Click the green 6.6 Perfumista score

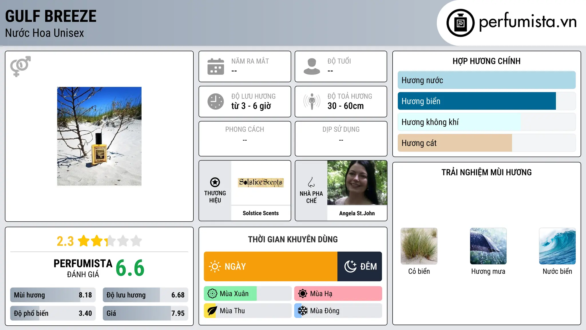pyautogui.click(x=130, y=268)
